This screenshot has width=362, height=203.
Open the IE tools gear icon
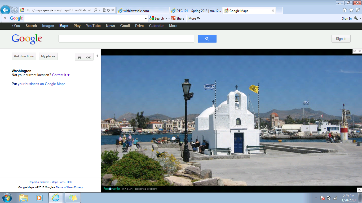357,10
